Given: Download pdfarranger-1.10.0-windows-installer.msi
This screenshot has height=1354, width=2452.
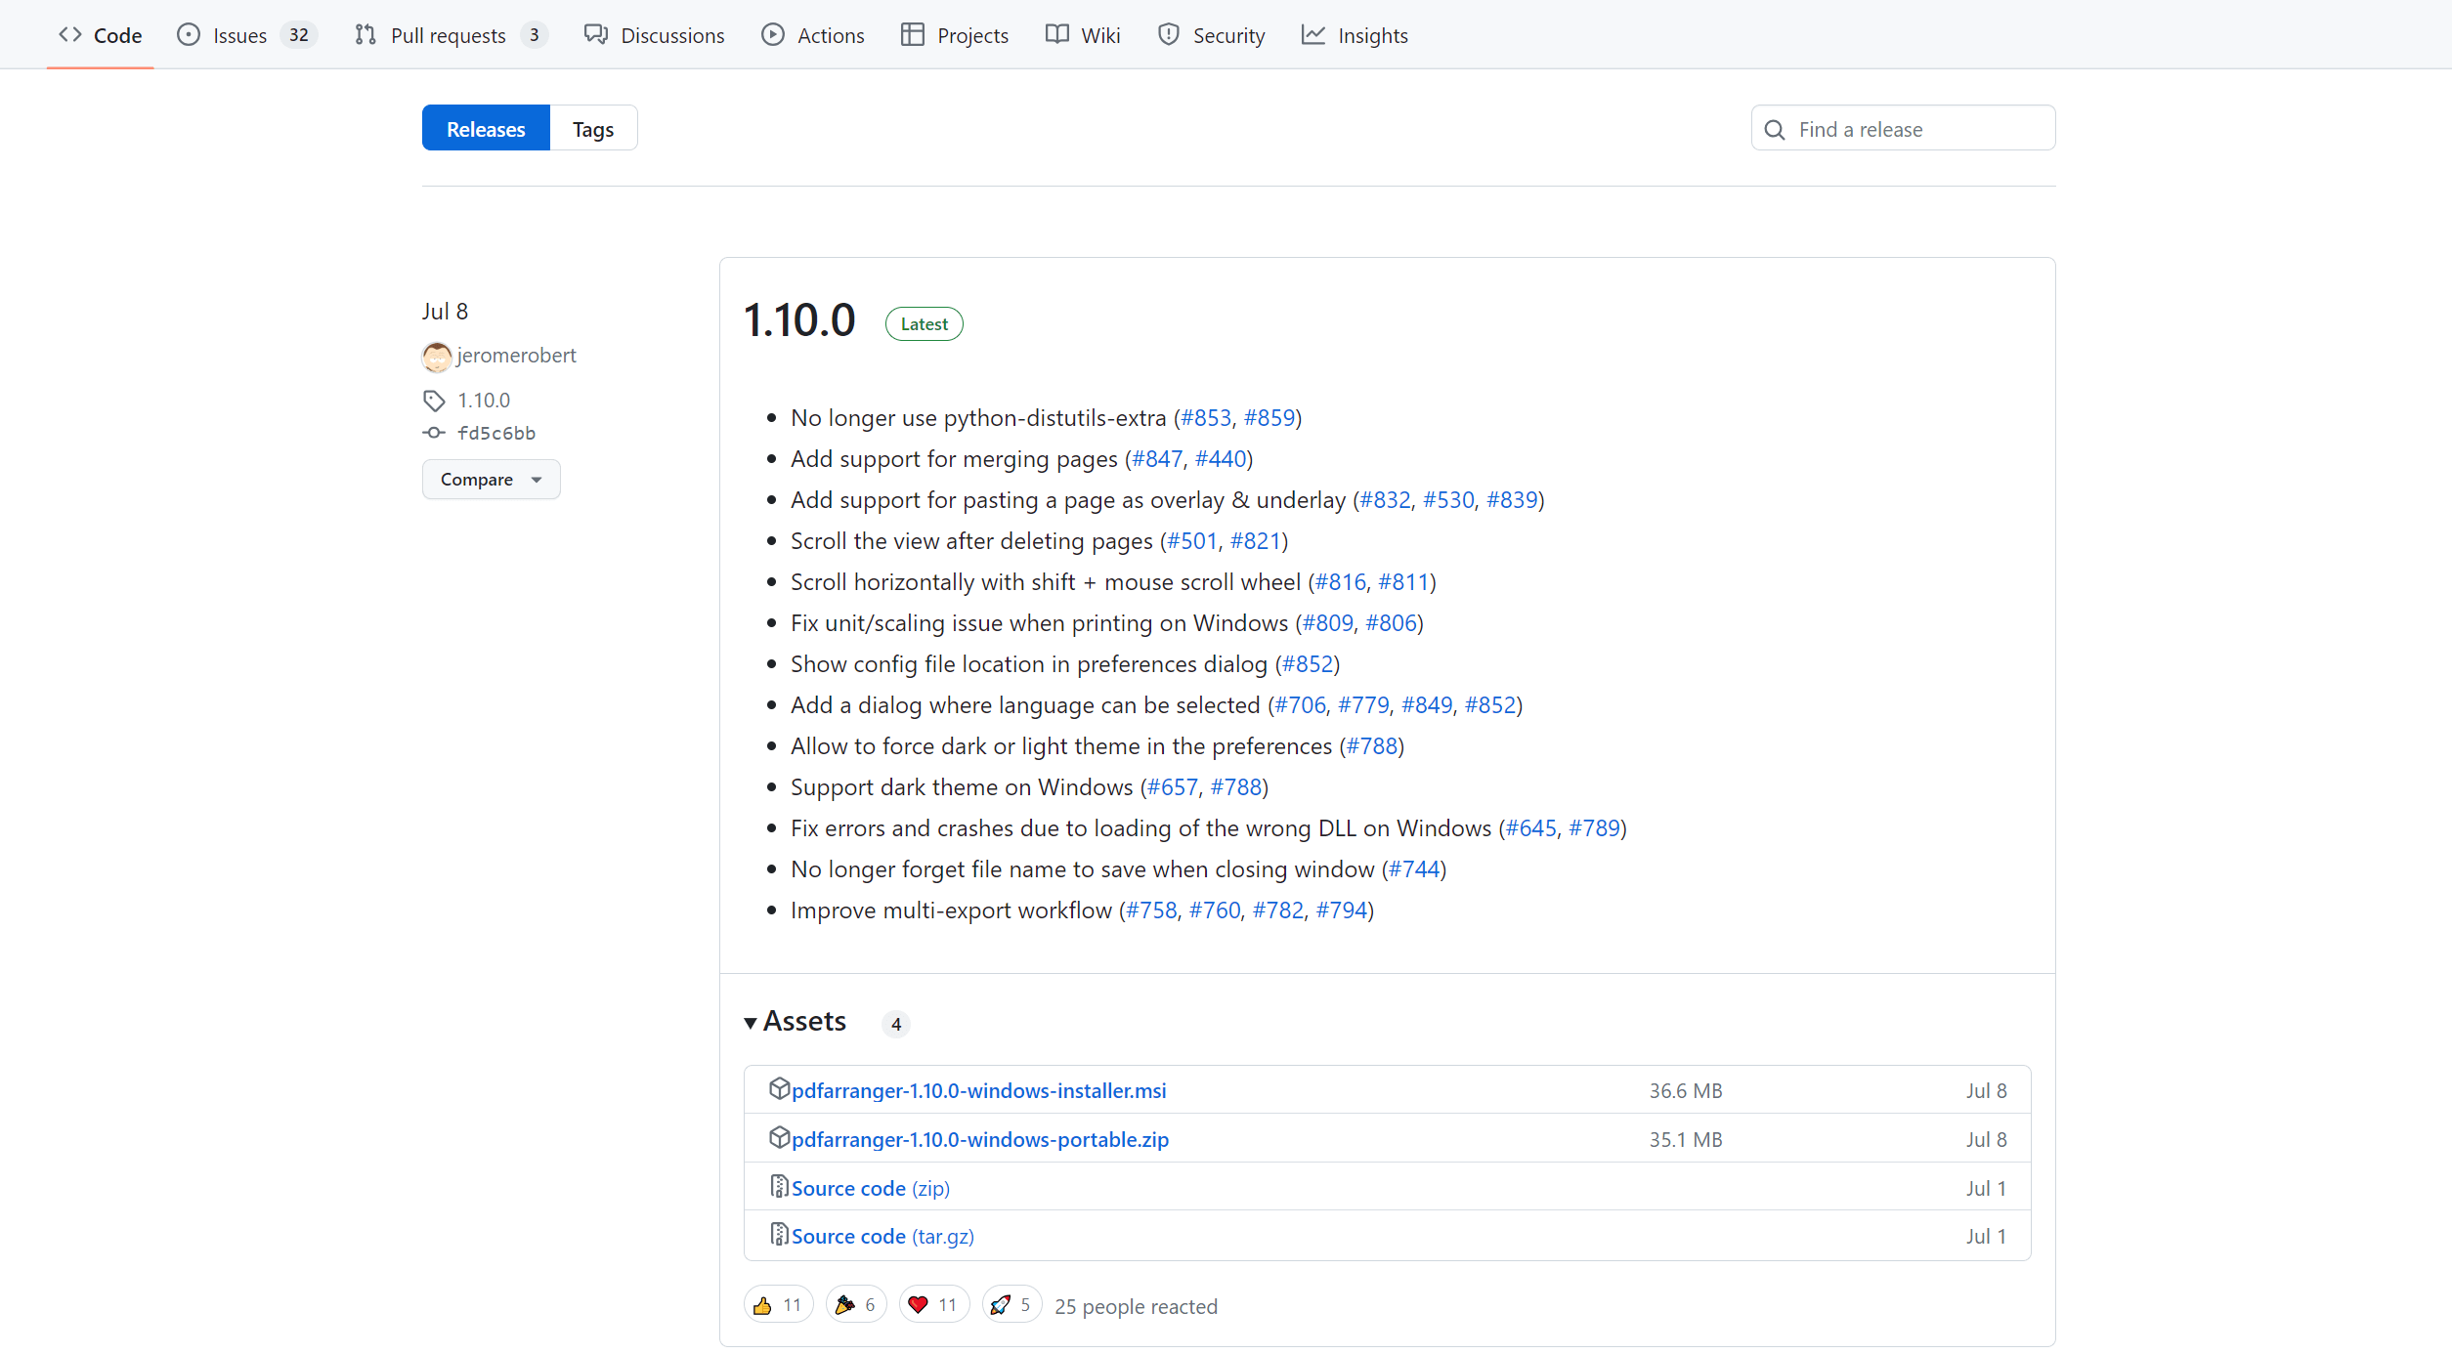Looking at the screenshot, I should [979, 1091].
